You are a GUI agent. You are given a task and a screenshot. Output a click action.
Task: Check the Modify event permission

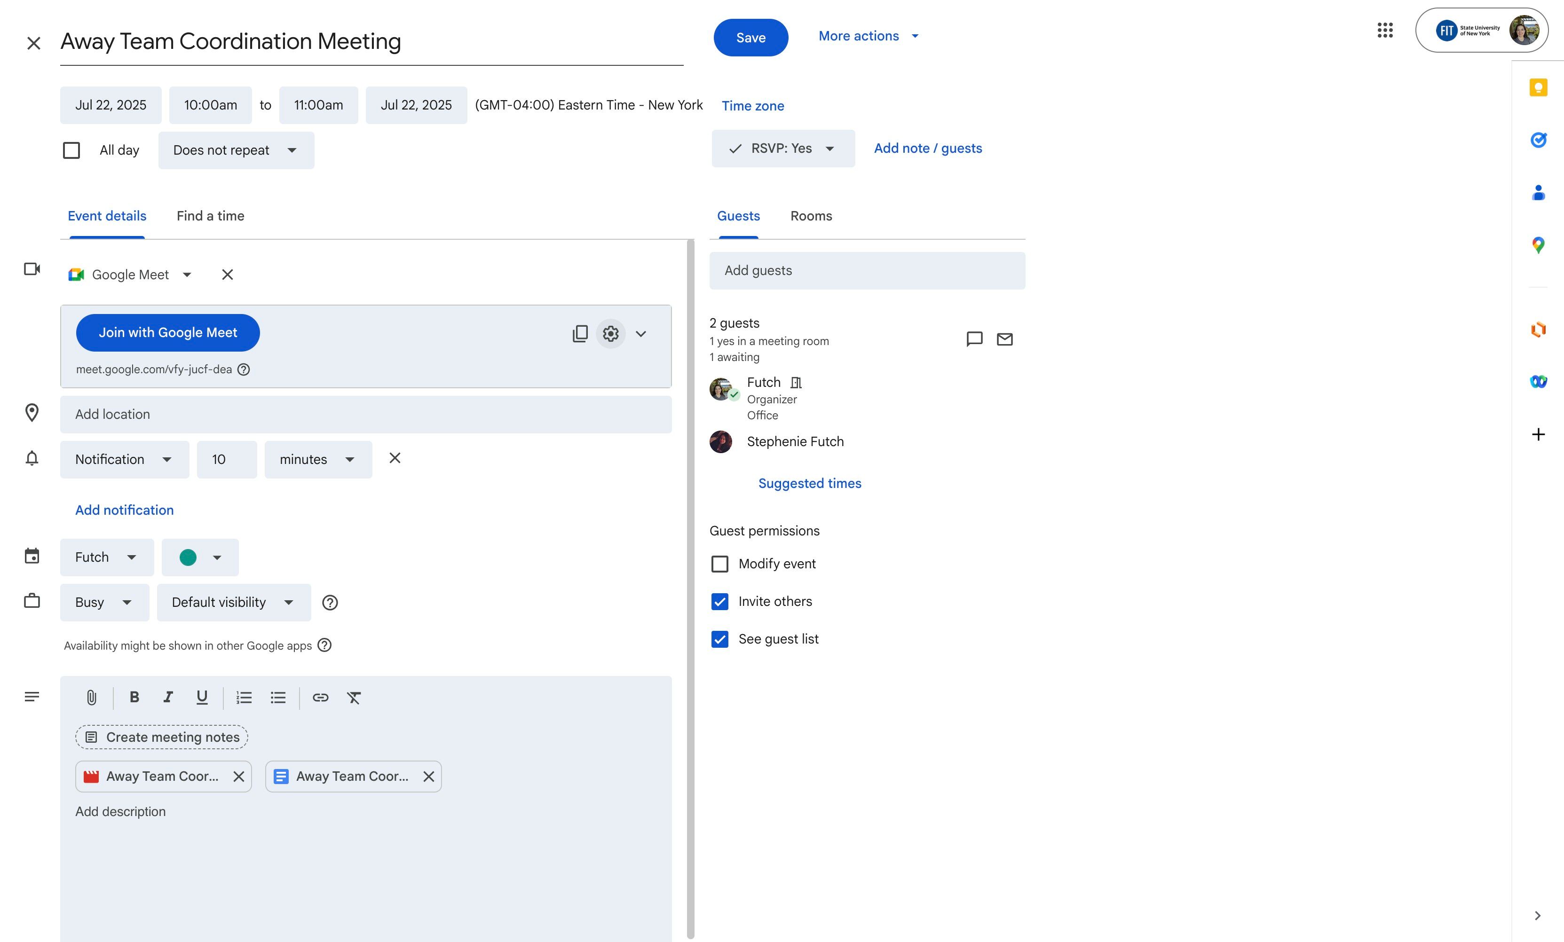click(719, 564)
